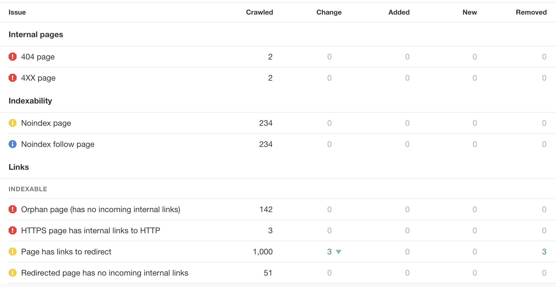Image resolution: width=556 pixels, height=287 pixels.
Task: Click the red icon beside Orphan page issue
Action: [x=12, y=209]
